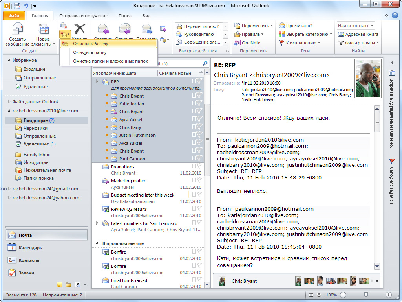The image size is (402, 302).
Task: Collapse rachel.drossman2010@live.com account
Action: tap(9, 111)
